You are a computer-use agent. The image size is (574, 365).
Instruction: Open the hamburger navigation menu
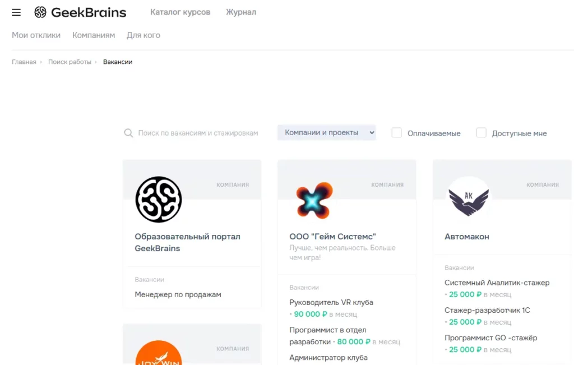[x=16, y=12]
